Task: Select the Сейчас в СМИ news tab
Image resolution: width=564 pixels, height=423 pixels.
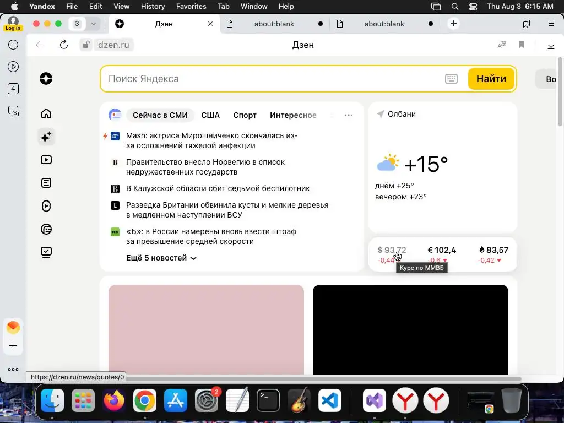Action: (x=160, y=115)
